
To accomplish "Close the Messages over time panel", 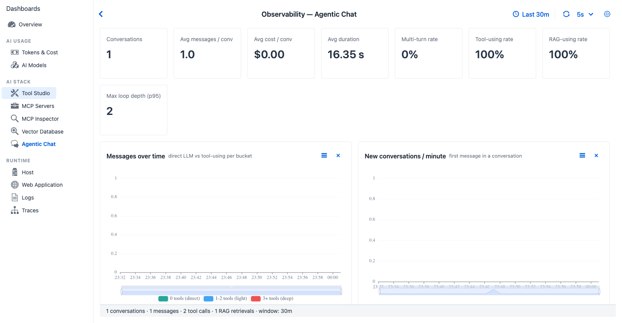I will click(x=338, y=156).
